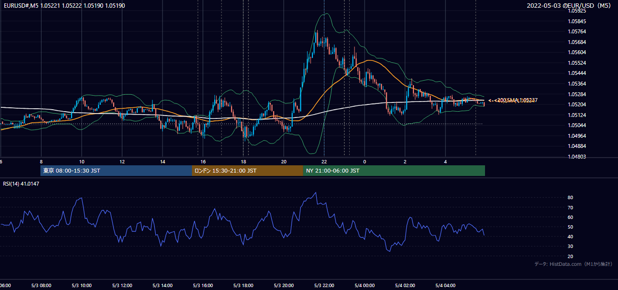This screenshot has width=618, height=290.
Task: Click the 5/3 12:00 date label
Action: 122,286
